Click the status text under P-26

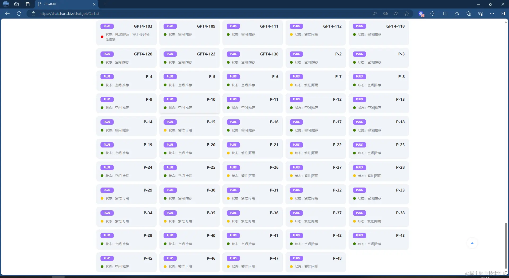243,176
